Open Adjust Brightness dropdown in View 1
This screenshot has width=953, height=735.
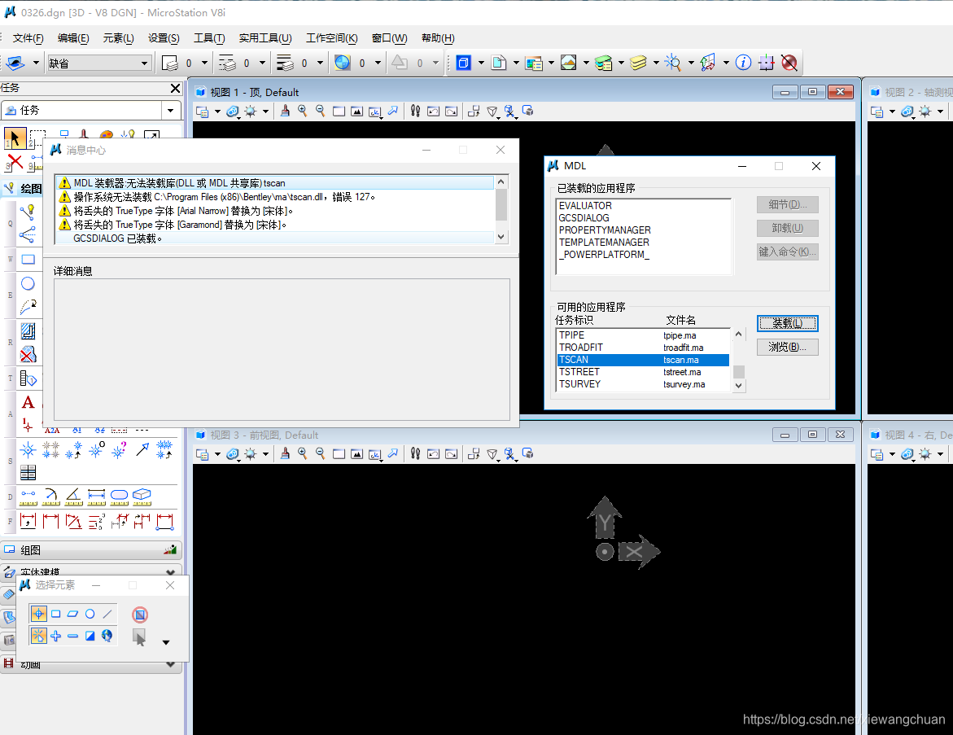(x=265, y=112)
